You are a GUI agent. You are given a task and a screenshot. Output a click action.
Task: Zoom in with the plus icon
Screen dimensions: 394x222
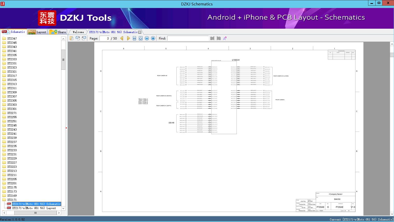pos(153,38)
